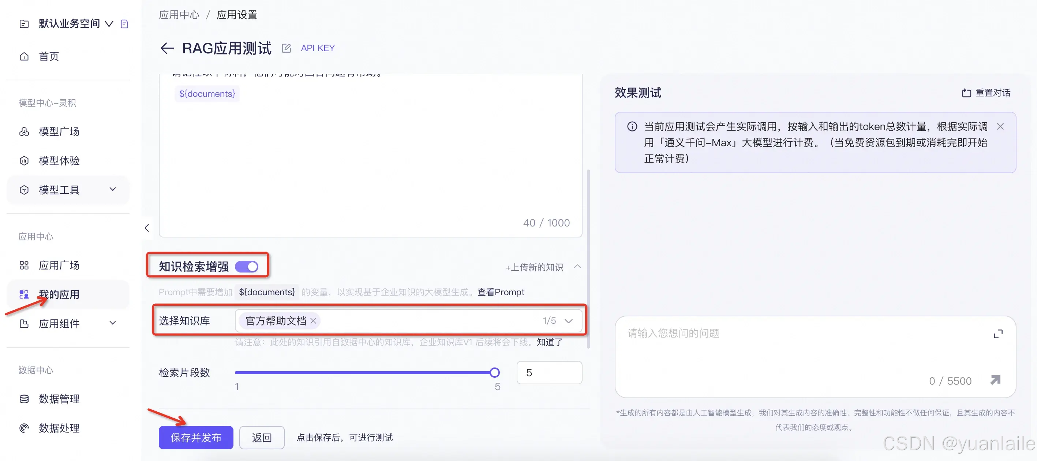
Task: Click the 保存并发布 button
Action: pos(196,437)
